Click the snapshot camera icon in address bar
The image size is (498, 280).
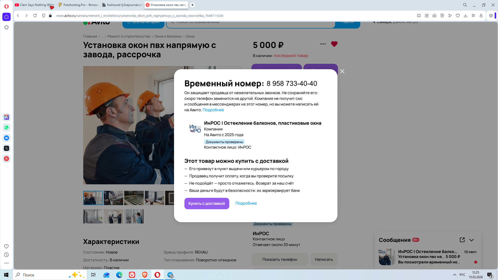click(434, 16)
